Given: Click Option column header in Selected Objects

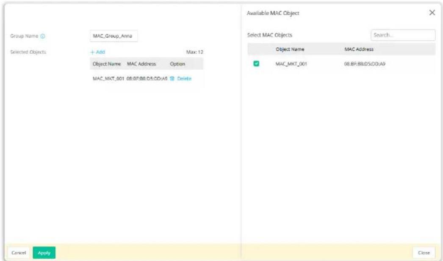Looking at the screenshot, I should (x=177, y=64).
